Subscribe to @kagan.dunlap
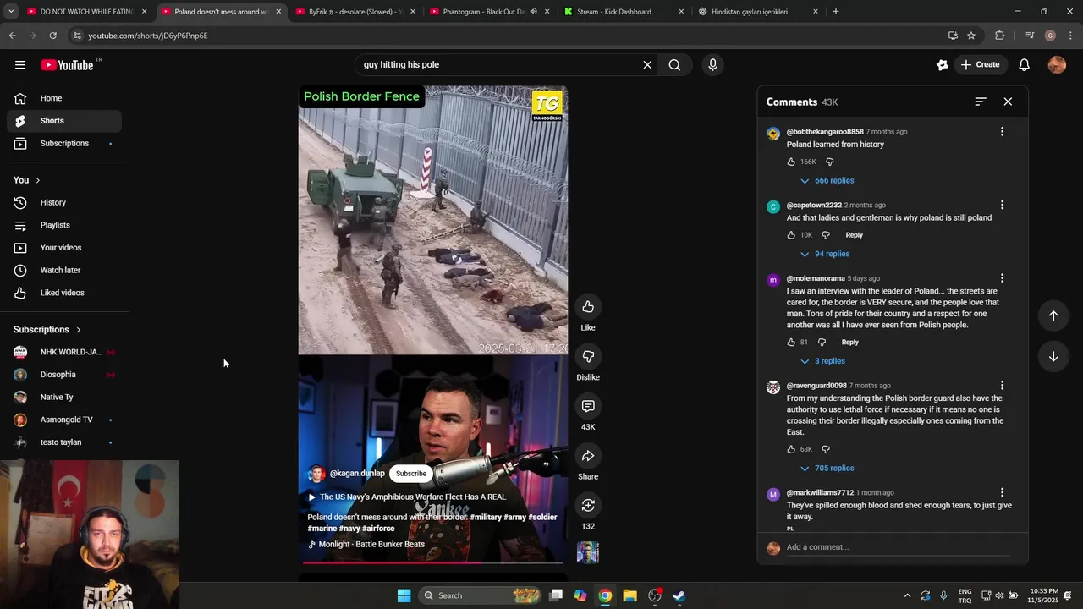1083x609 pixels. click(411, 474)
